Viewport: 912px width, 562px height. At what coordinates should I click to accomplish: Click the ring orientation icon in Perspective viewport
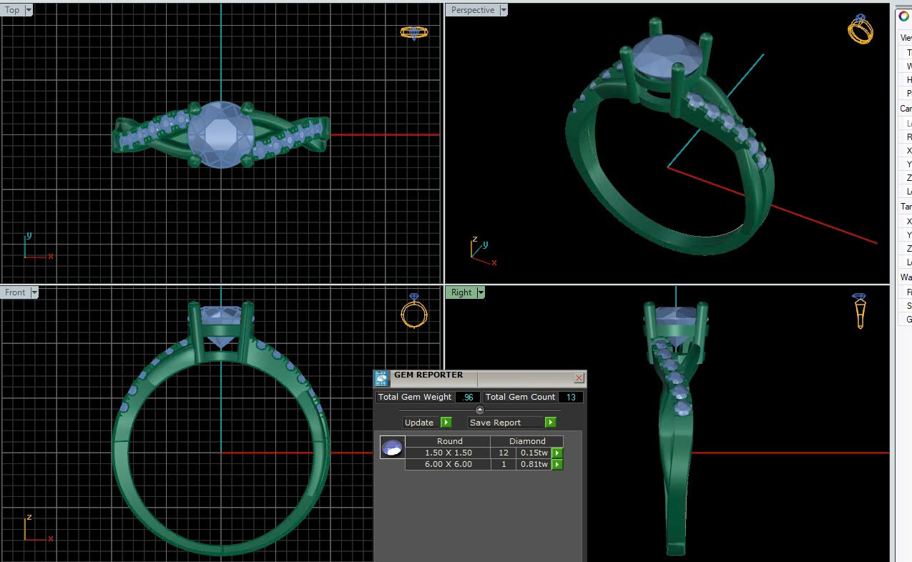tap(860, 29)
